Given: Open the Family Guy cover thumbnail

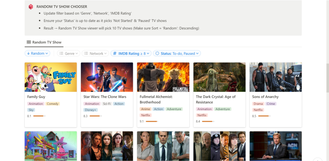Looking at the screenshot, I should [51, 77].
